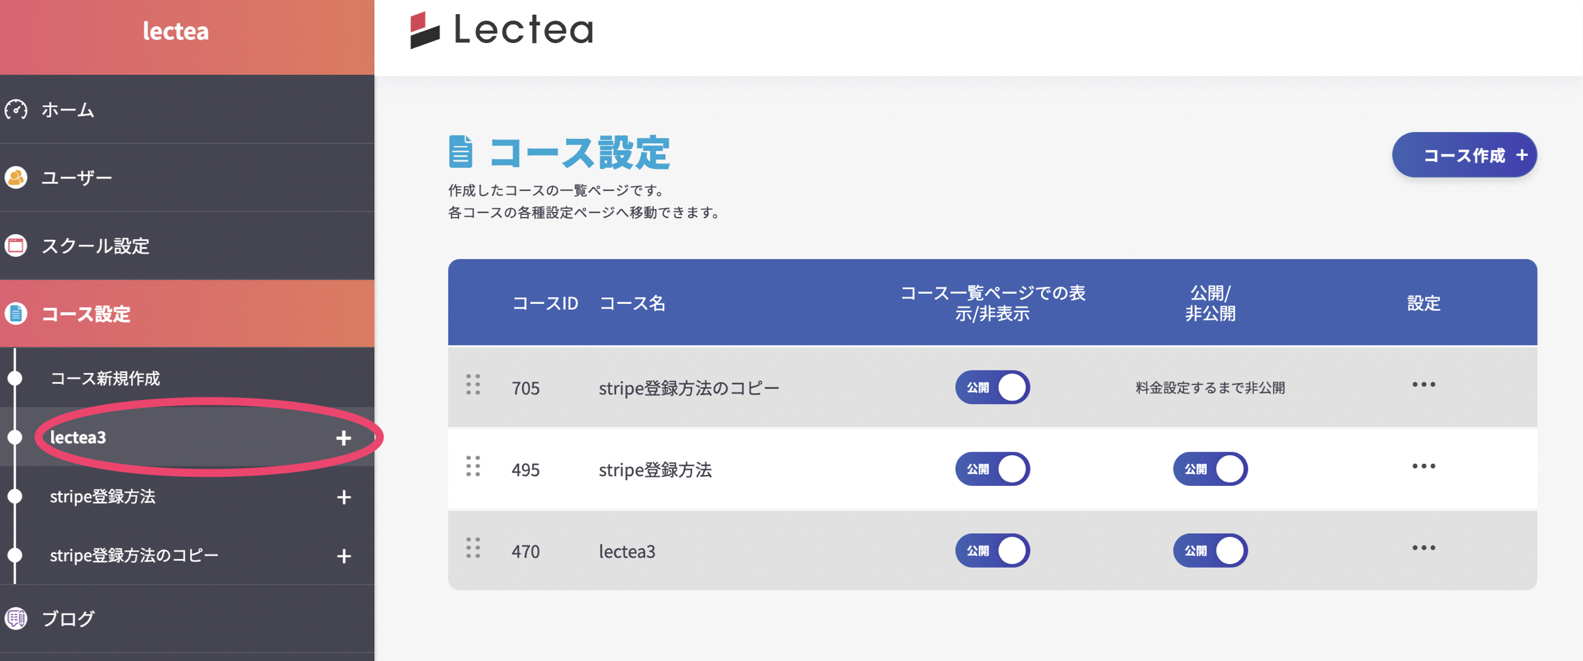This screenshot has height=661, width=1583.
Task: Expand stripe登録方法のコピー plus in sidebar
Action: pos(344,556)
